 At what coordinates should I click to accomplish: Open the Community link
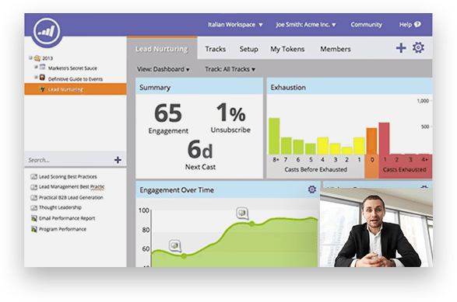point(367,25)
